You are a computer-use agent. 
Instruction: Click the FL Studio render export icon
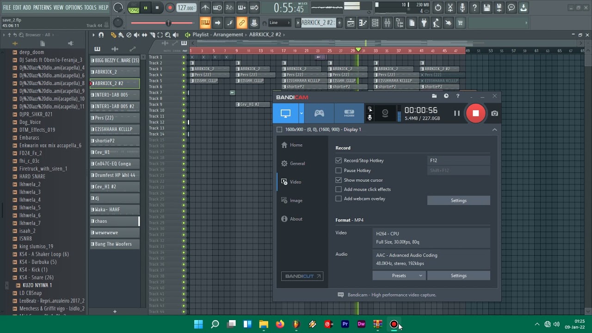click(x=499, y=8)
